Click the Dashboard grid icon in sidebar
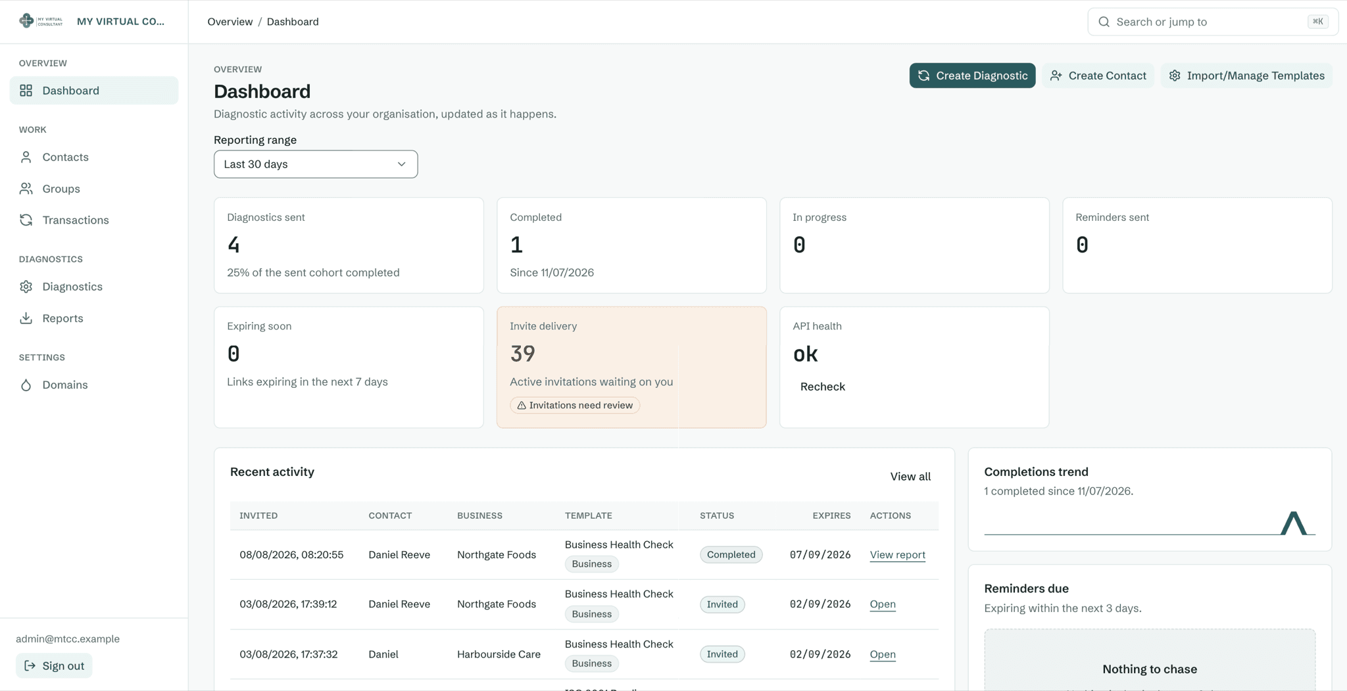Image resolution: width=1347 pixels, height=691 pixels. coord(26,91)
